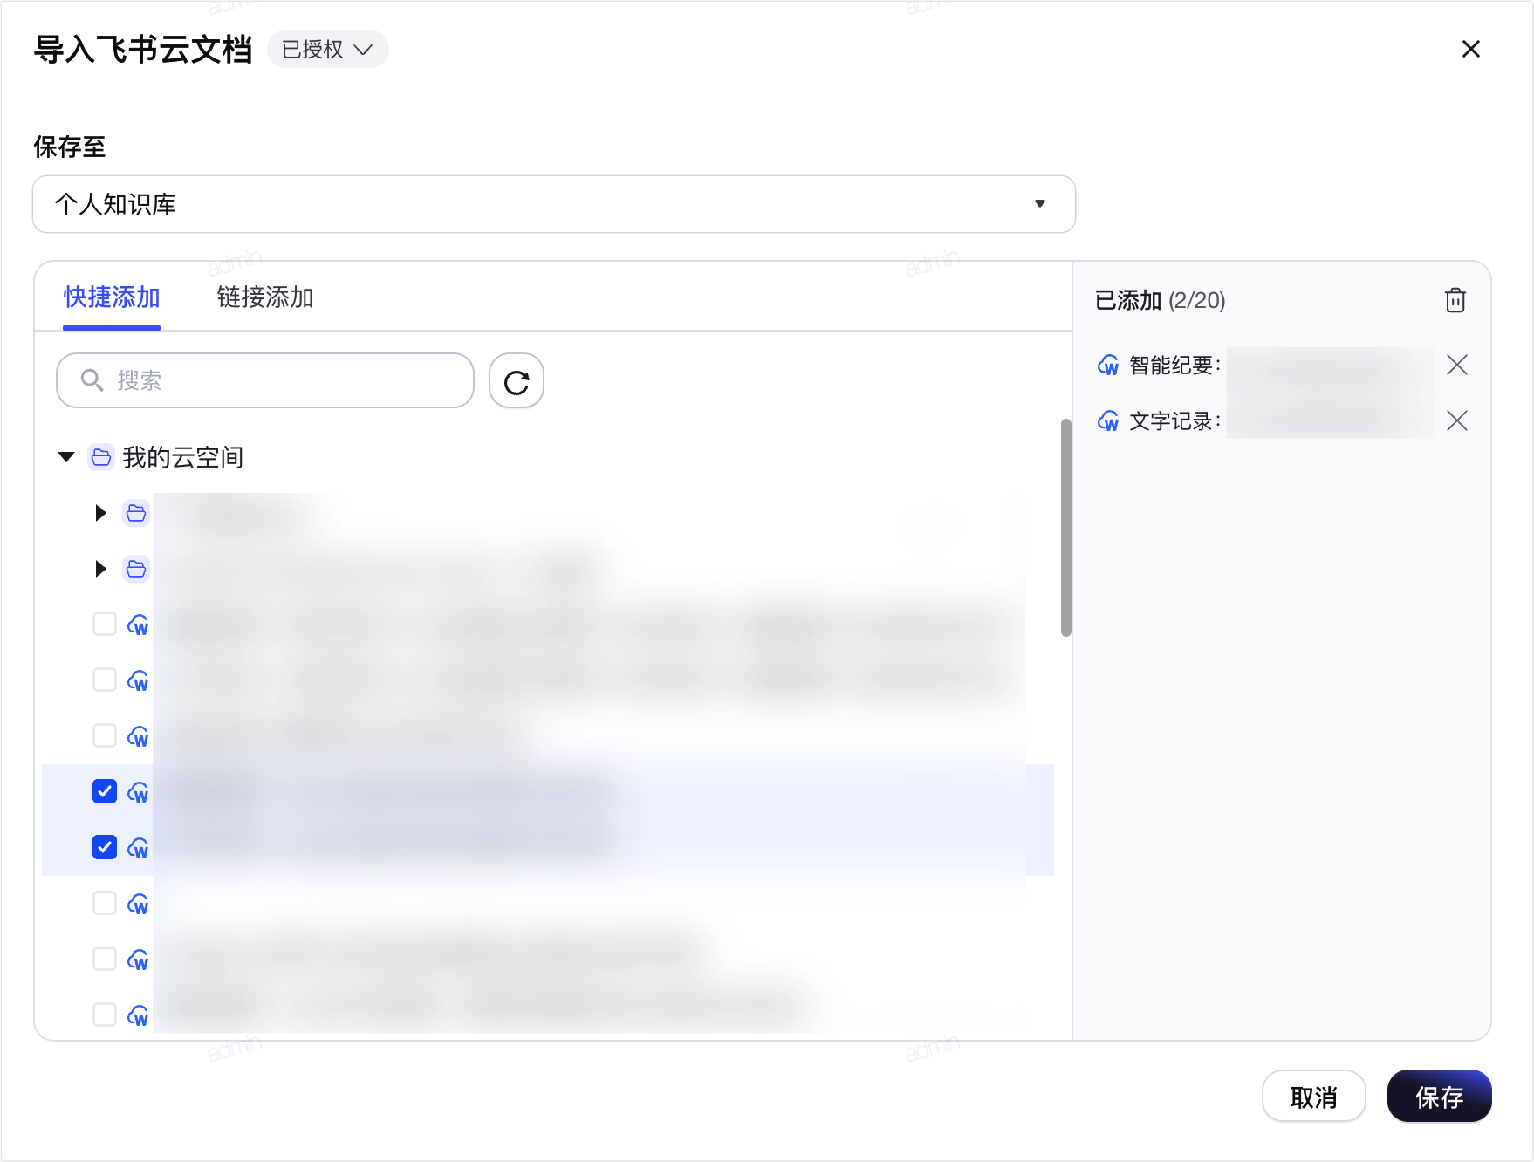Remove the 智能纪要 document from added list

[1456, 365]
